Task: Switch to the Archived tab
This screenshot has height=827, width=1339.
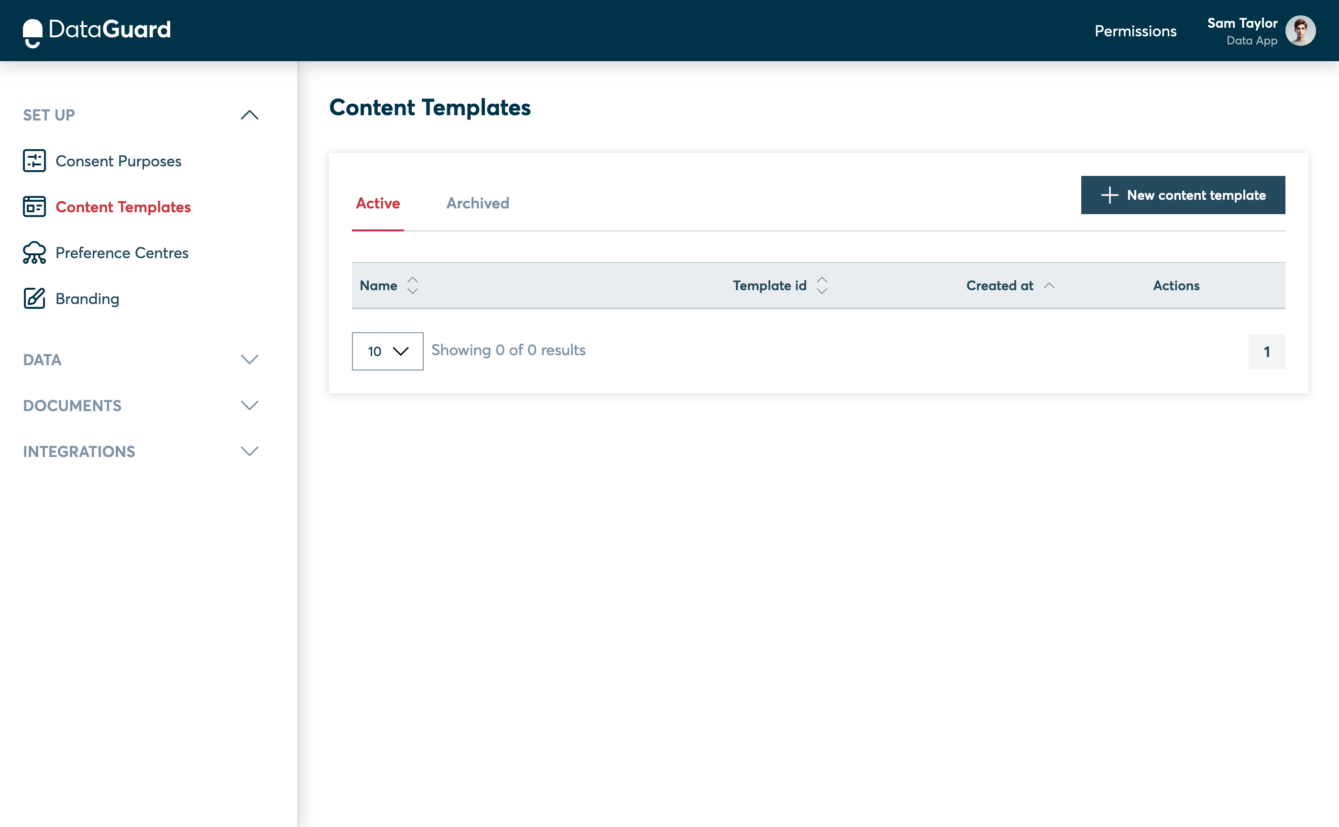Action: tap(478, 203)
